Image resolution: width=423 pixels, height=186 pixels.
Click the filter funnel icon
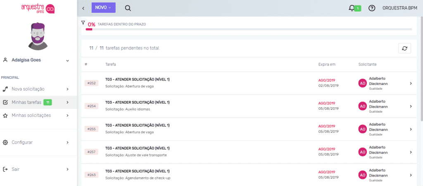point(83,23)
